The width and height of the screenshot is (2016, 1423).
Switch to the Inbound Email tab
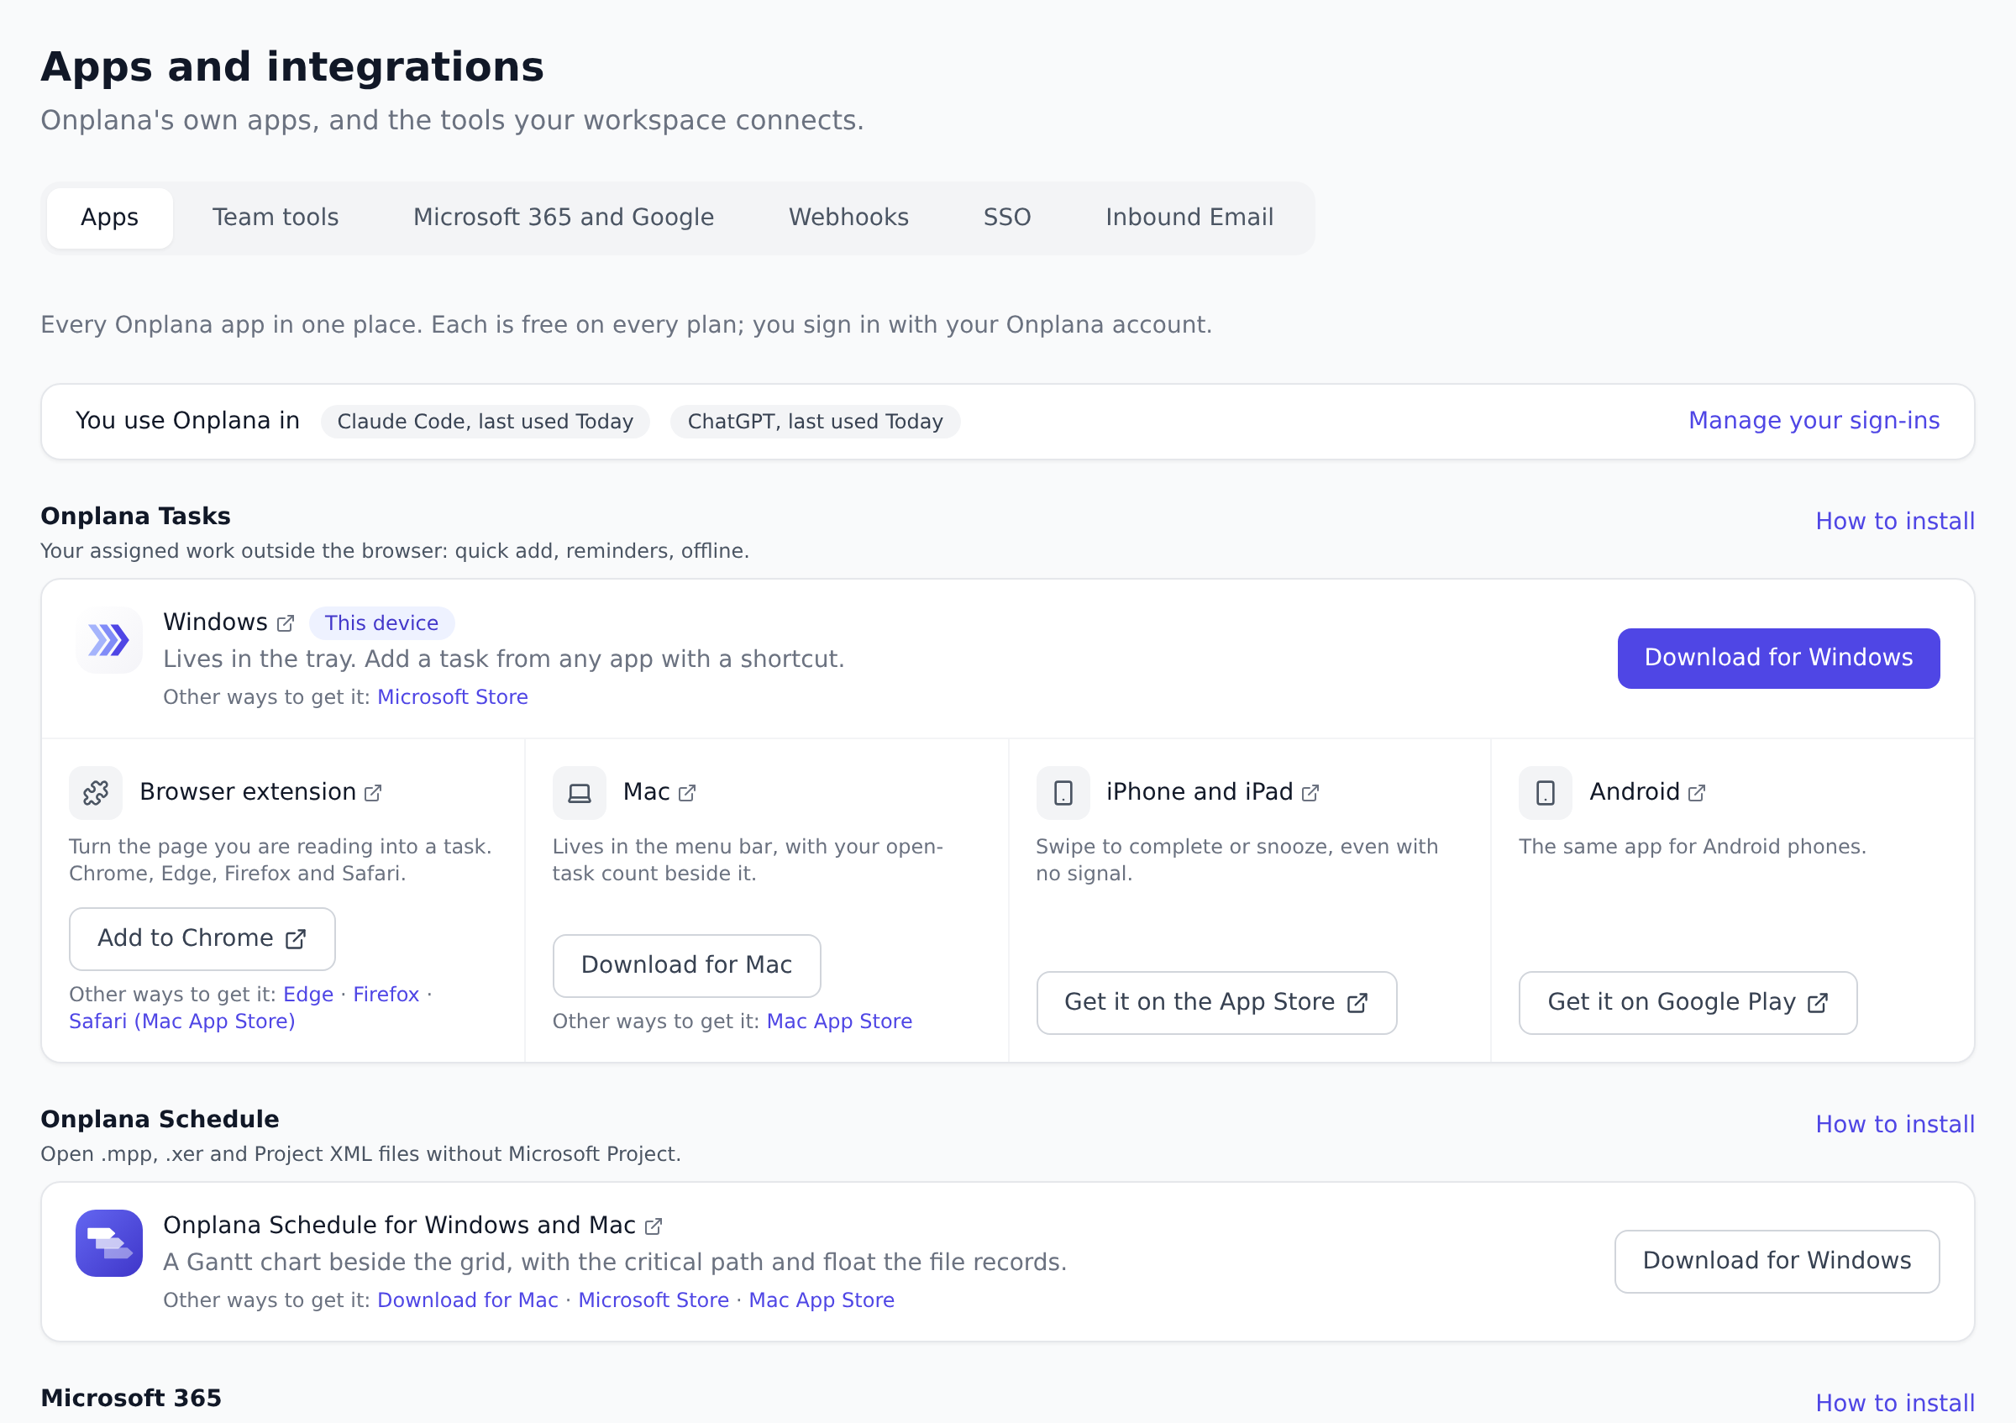point(1189,218)
